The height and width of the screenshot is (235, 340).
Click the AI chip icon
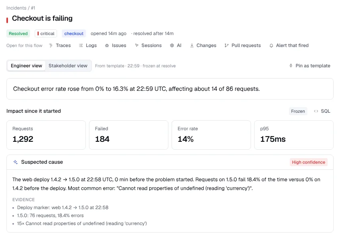pos(172,45)
